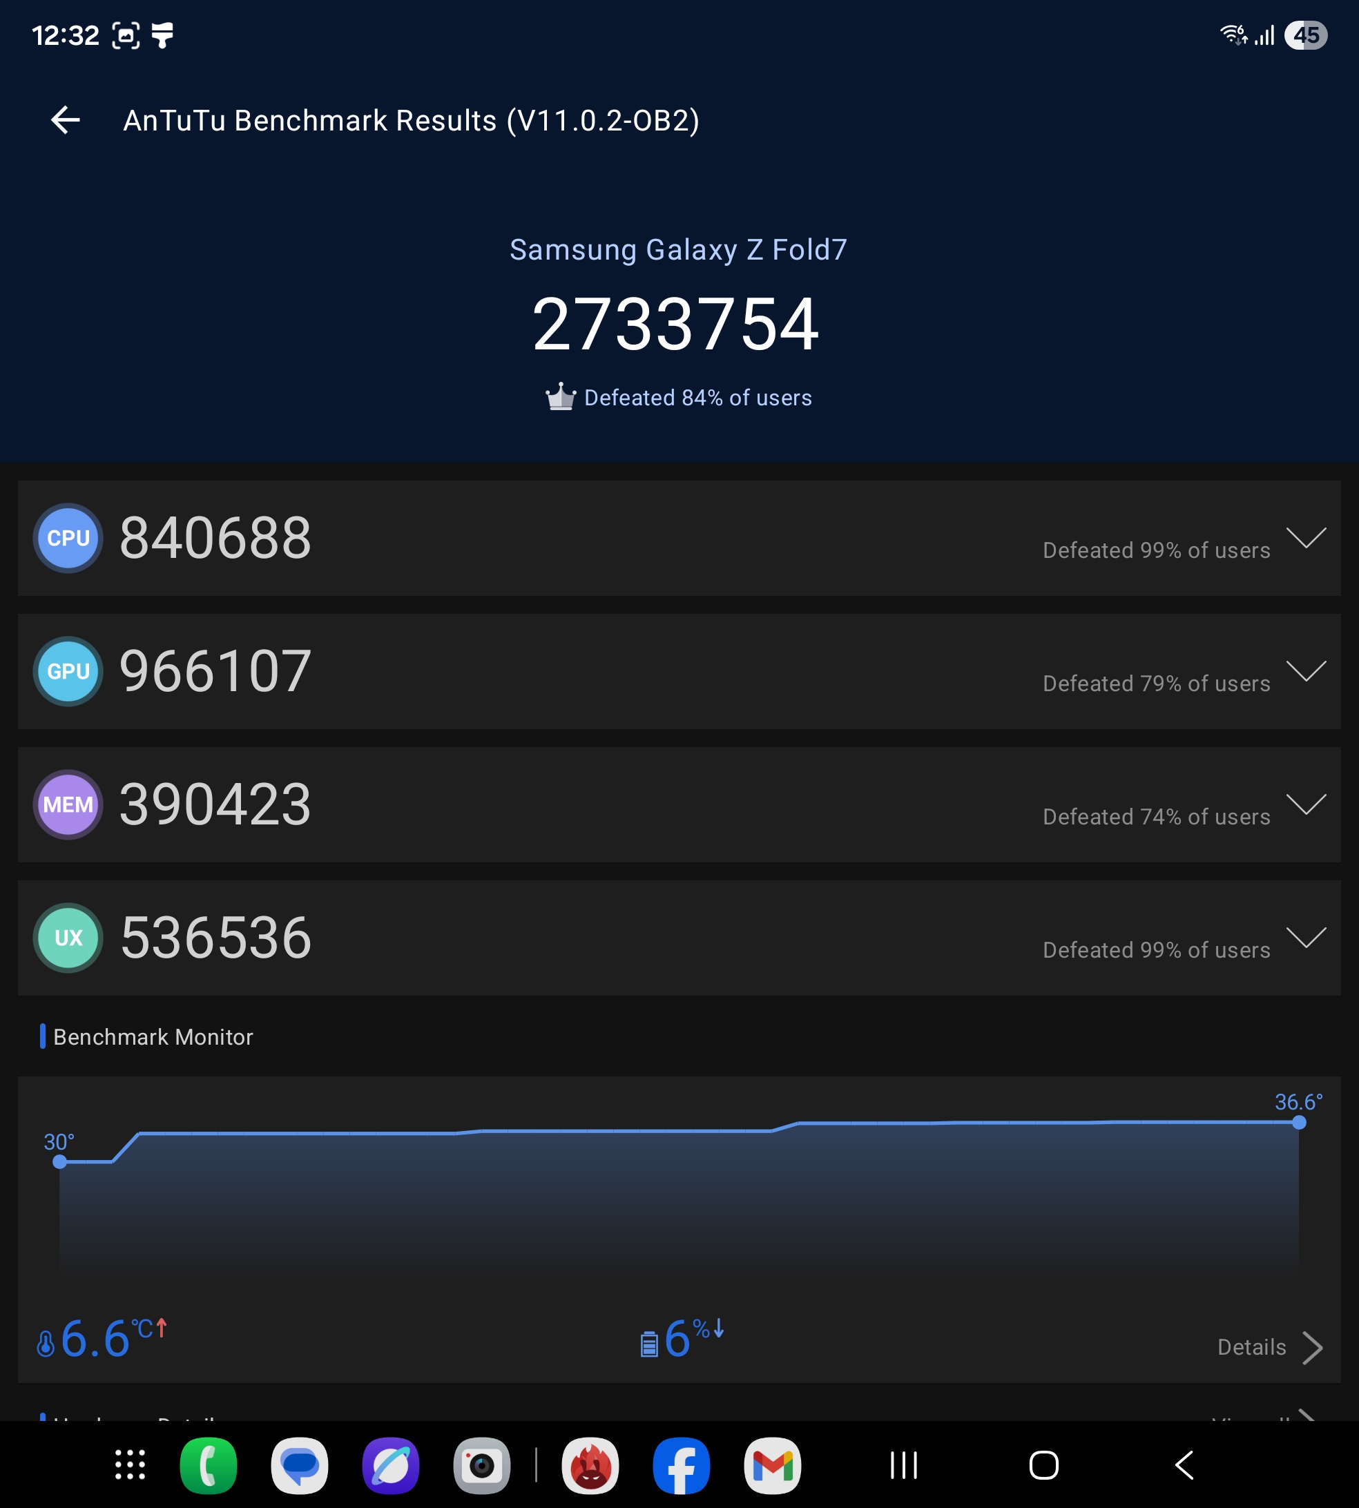The height and width of the screenshot is (1508, 1359).
Task: Launch Gmail from the dock
Action: [x=772, y=1465]
